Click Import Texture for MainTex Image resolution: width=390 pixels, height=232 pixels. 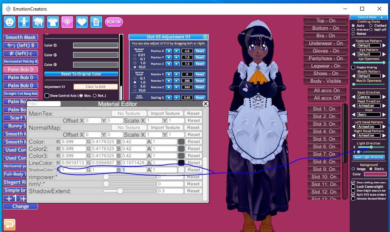165,114
